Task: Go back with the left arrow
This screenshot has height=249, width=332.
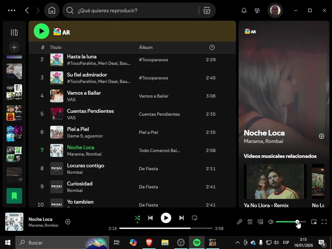Action: 27,10
